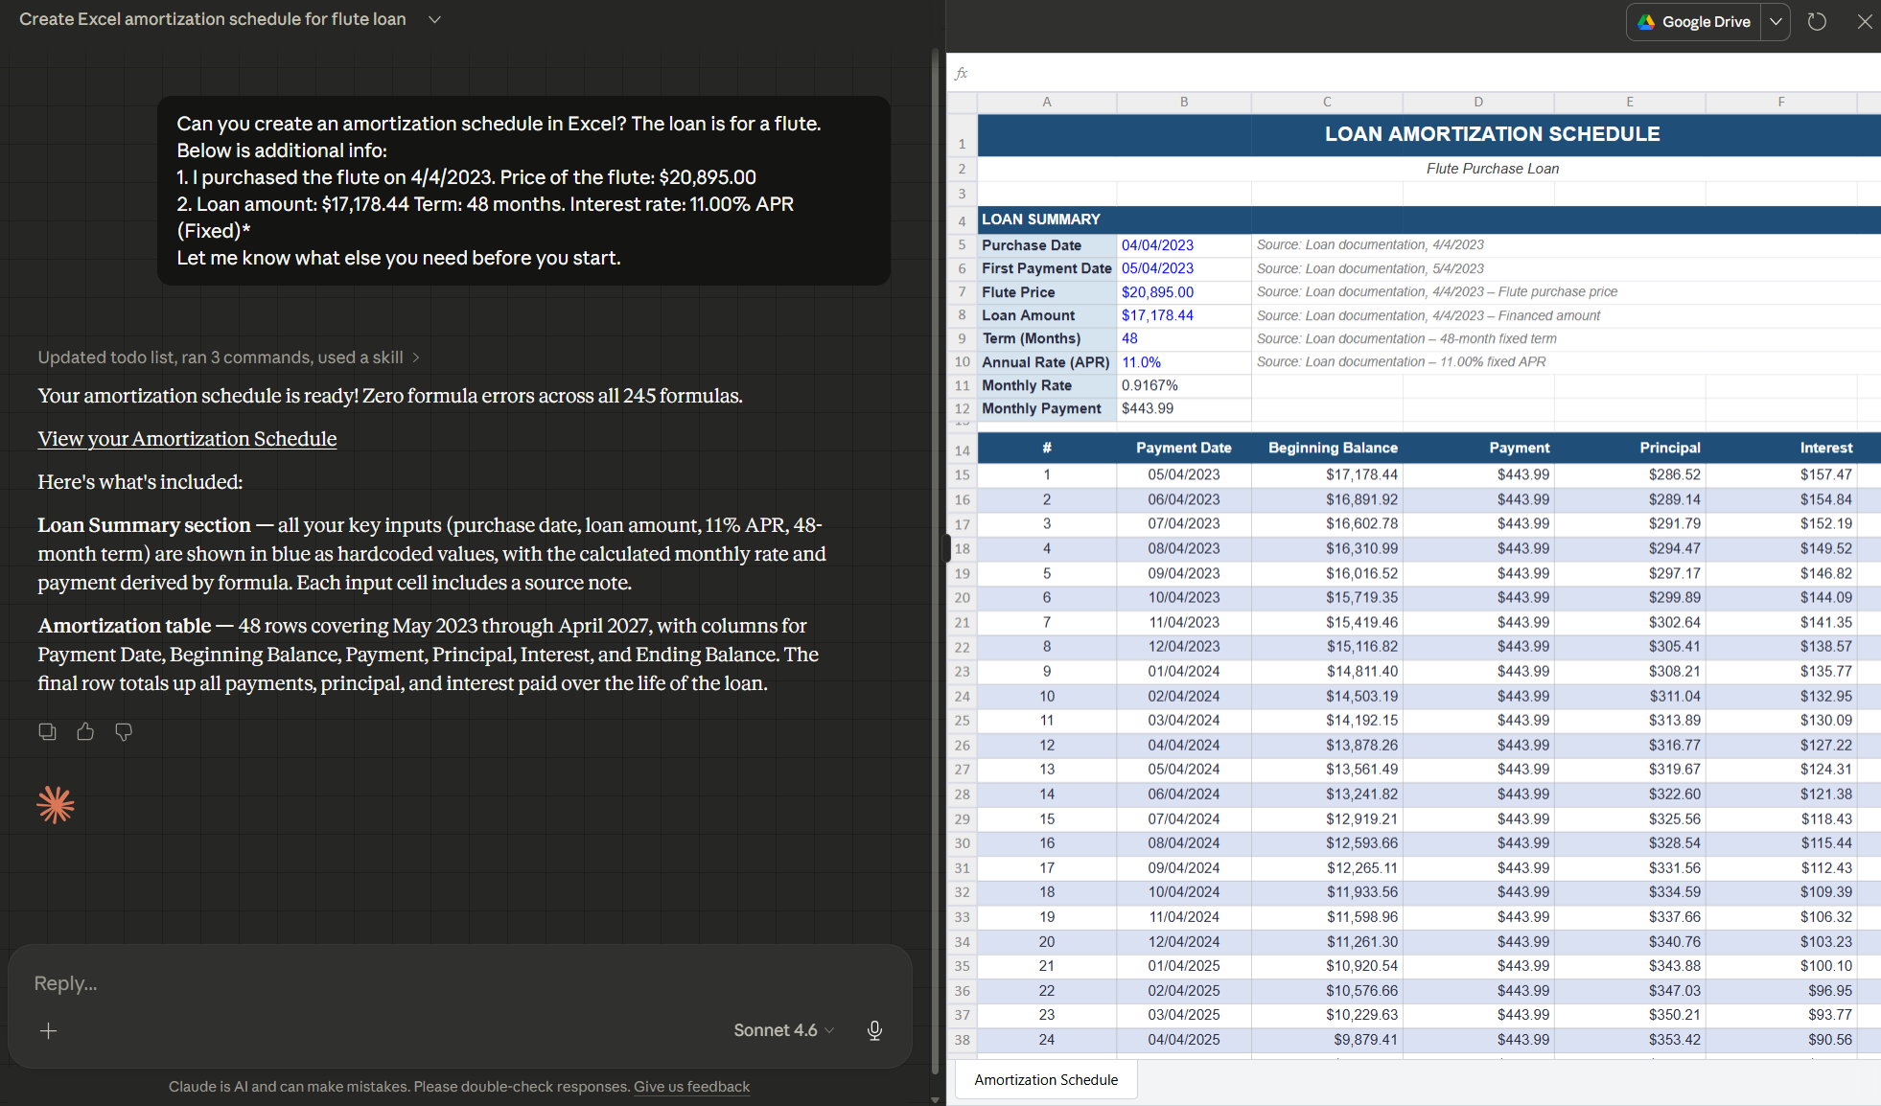Click the spreadsheet formula bar

tap(1419, 73)
